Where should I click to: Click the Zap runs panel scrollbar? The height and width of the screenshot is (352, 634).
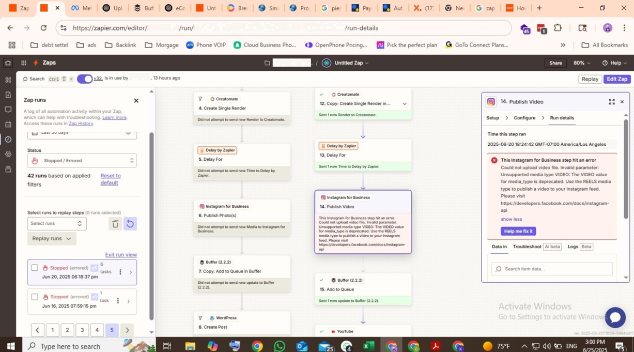click(151, 226)
